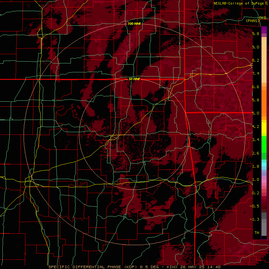Click the pale peach swatch near 8.2
The width and height of the screenshot is (269, 269).
click(x=264, y=61)
